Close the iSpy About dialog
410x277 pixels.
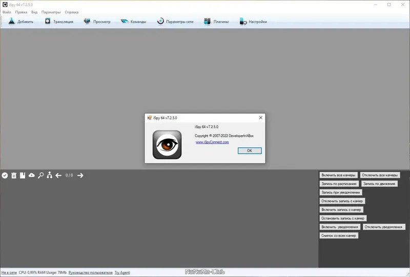pyautogui.click(x=261, y=118)
